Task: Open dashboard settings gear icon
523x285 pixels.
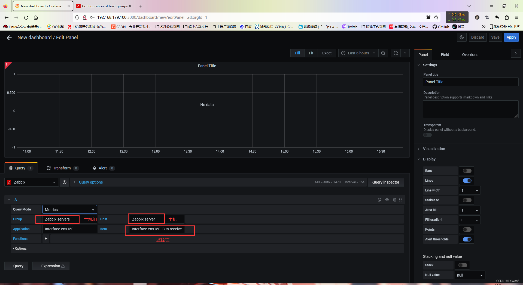Action: tap(462, 37)
